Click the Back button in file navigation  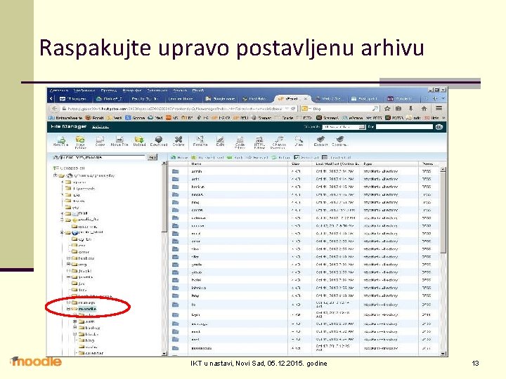pyautogui.click(x=235, y=158)
